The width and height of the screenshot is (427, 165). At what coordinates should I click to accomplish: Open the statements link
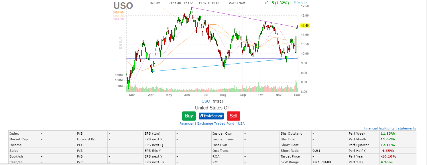407,128
